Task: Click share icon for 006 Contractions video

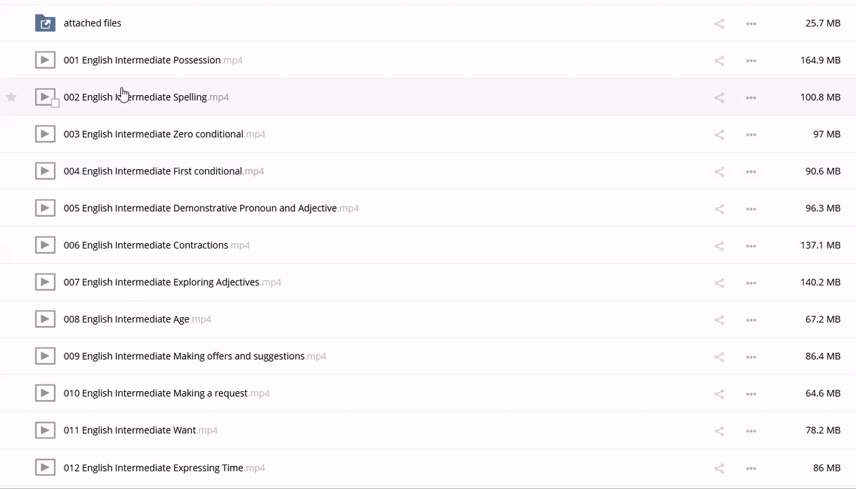Action: (x=719, y=246)
